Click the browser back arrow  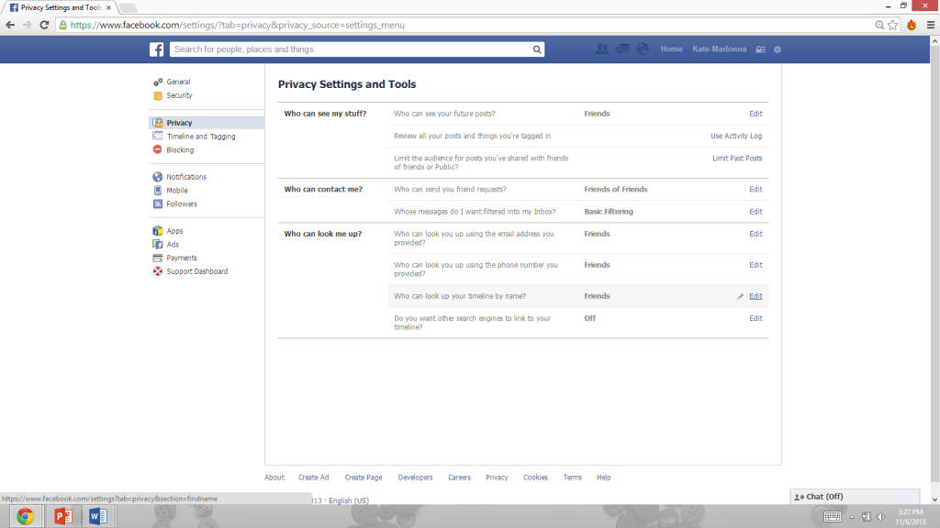pos(10,25)
